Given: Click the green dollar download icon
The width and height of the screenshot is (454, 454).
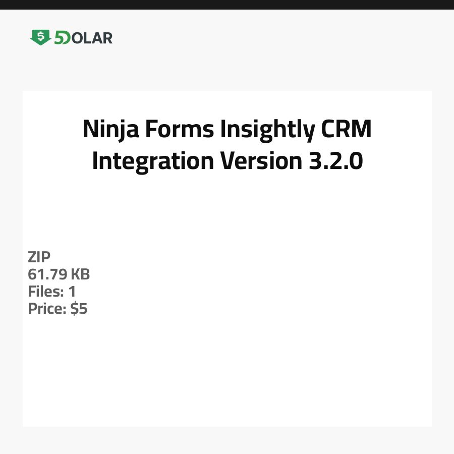Looking at the screenshot, I should click(40, 37).
